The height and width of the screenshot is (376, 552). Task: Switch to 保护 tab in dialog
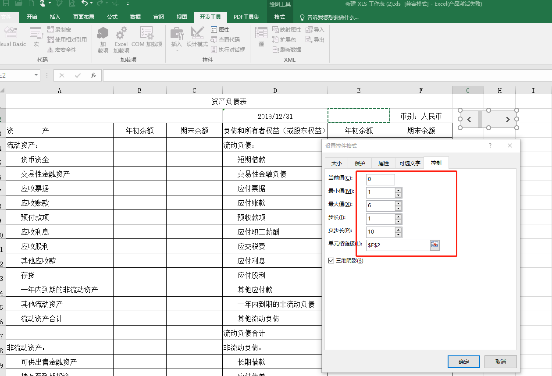[x=360, y=163]
